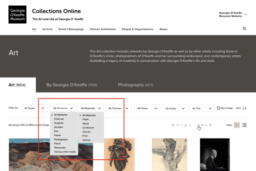Open the Archive navigation item
Image resolution: width=256 pixels, height=171 pixels.
[x=47, y=29]
